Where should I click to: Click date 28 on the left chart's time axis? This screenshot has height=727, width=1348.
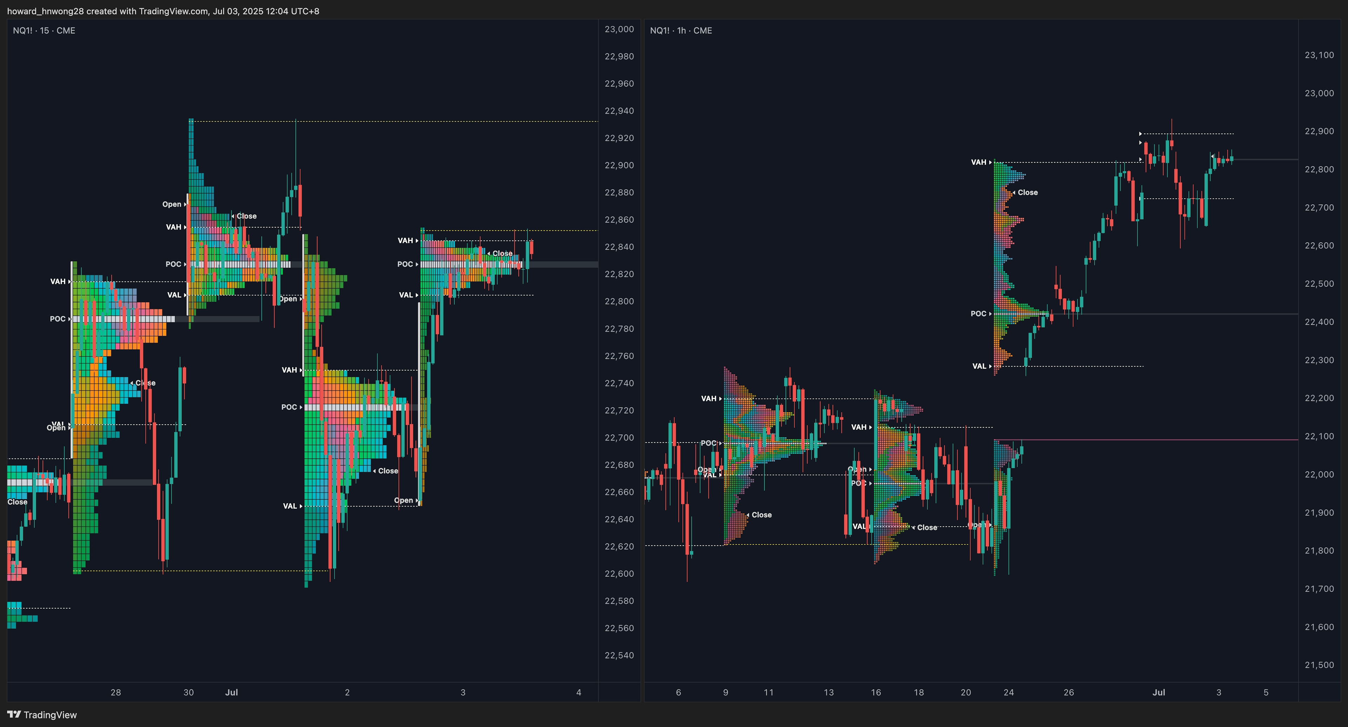coord(115,692)
